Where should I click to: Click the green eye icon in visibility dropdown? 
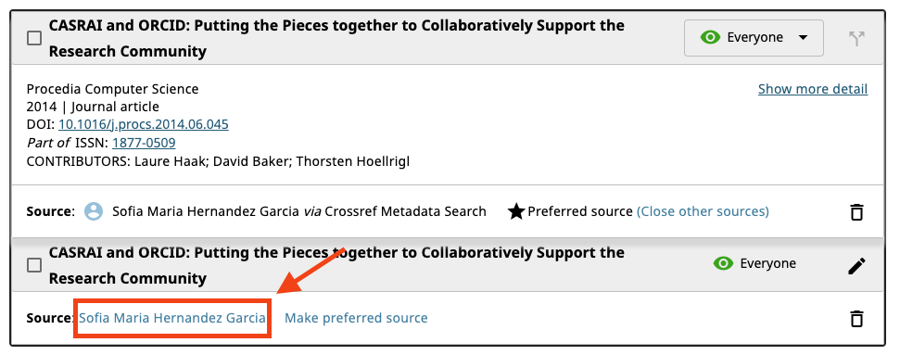710,38
